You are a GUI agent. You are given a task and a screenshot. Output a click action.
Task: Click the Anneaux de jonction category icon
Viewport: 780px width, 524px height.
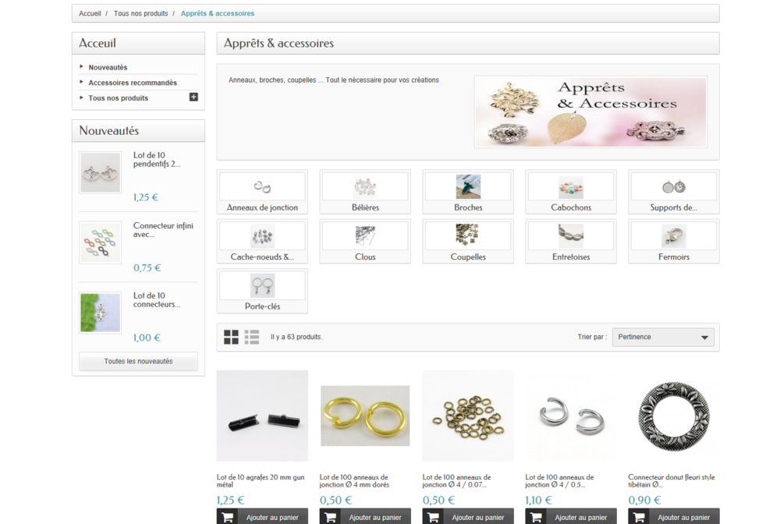262,186
